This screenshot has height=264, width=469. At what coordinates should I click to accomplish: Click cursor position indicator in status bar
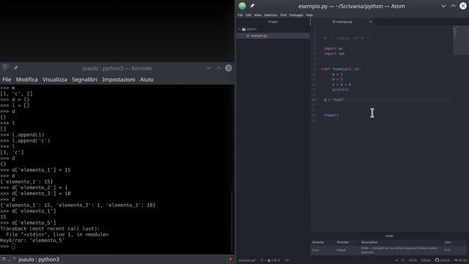pyautogui.click(x=287, y=260)
